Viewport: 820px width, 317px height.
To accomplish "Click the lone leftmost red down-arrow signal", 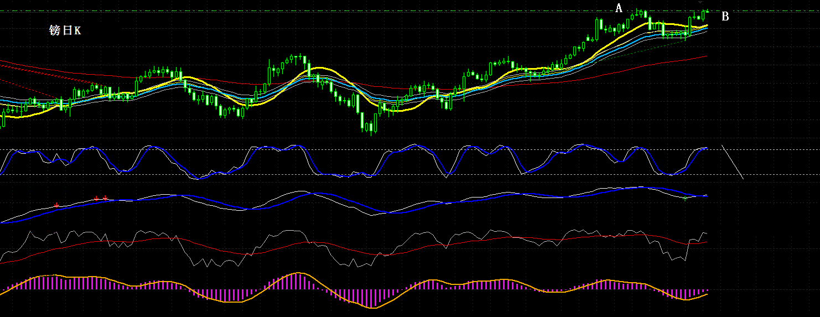I will click(x=57, y=205).
